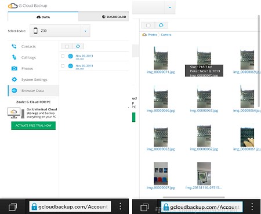Select Call Logs arrows icon
This screenshot has width=261, height=214.
click(x=14, y=57)
